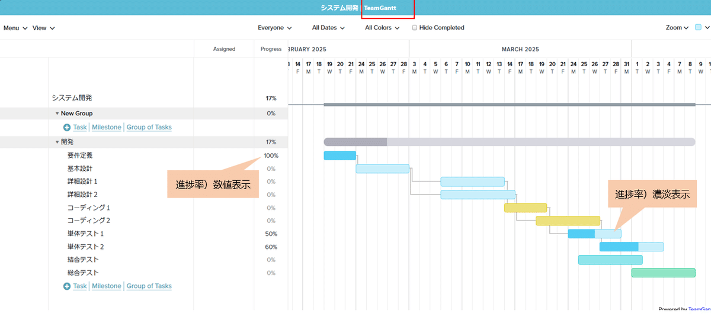Open the Menu dropdown
Screen dimensions: 711x314
tap(15, 28)
